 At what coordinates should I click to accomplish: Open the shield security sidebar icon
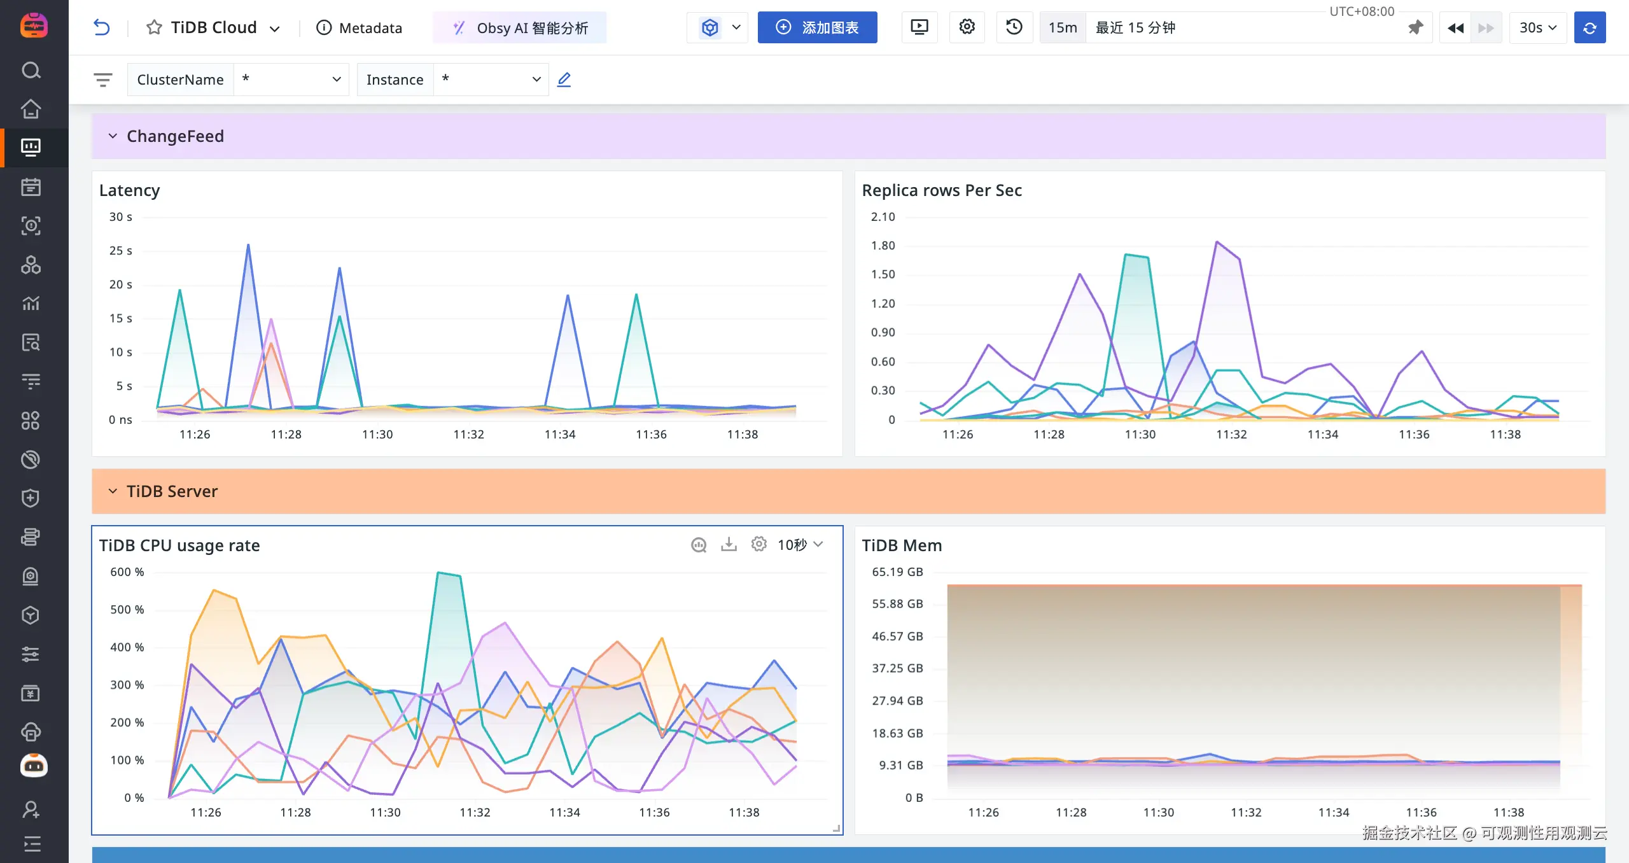point(31,498)
